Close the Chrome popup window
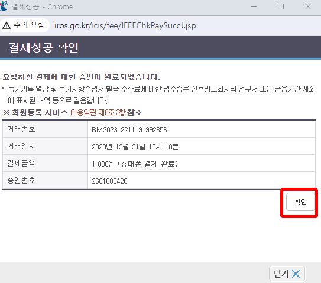Image resolution: width=321 pixels, height=283 pixels. [307, 6]
